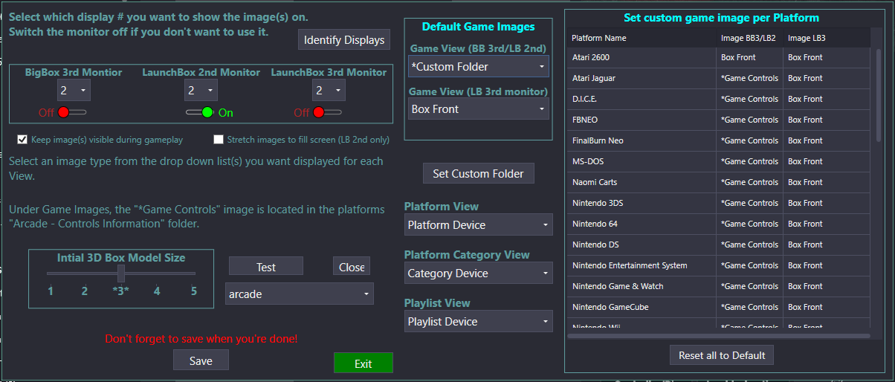The height and width of the screenshot is (382, 895).
Task: Click the Image LB3 column header
Action: [x=827, y=38]
